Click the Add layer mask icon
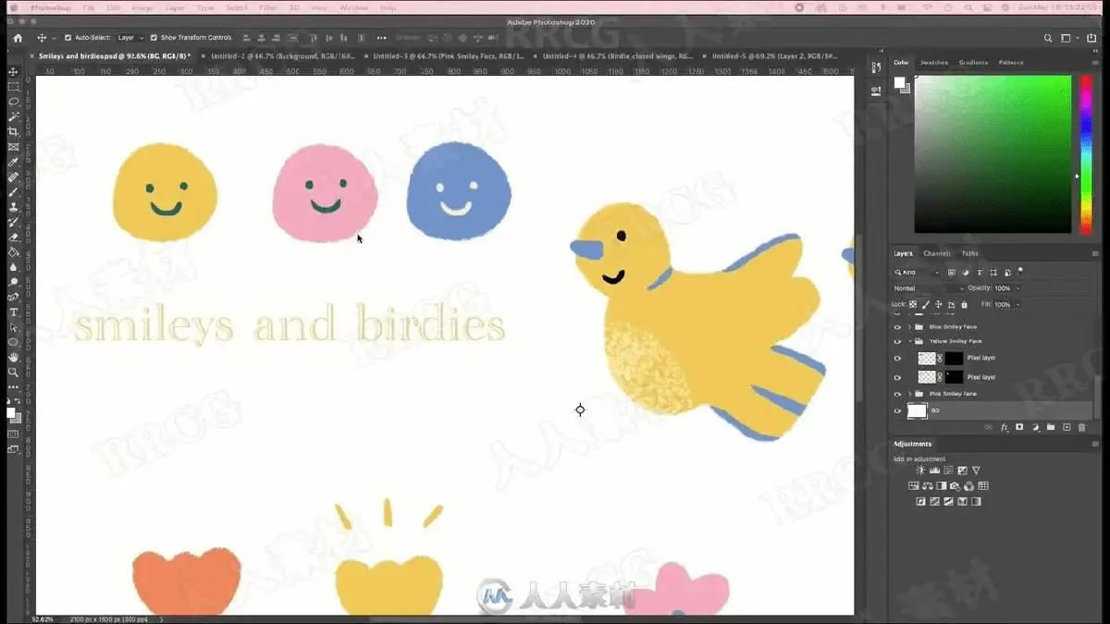The image size is (1110, 624). 1019,427
